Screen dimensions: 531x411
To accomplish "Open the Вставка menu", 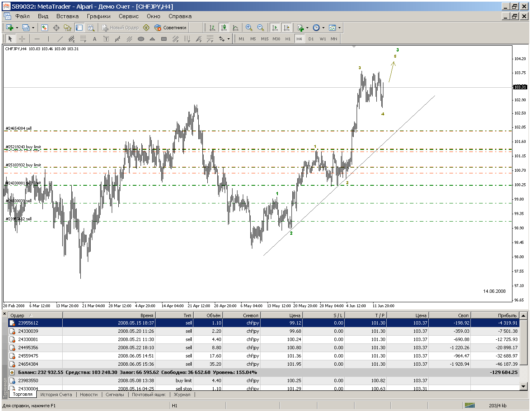I will pyautogui.click(x=67, y=16).
